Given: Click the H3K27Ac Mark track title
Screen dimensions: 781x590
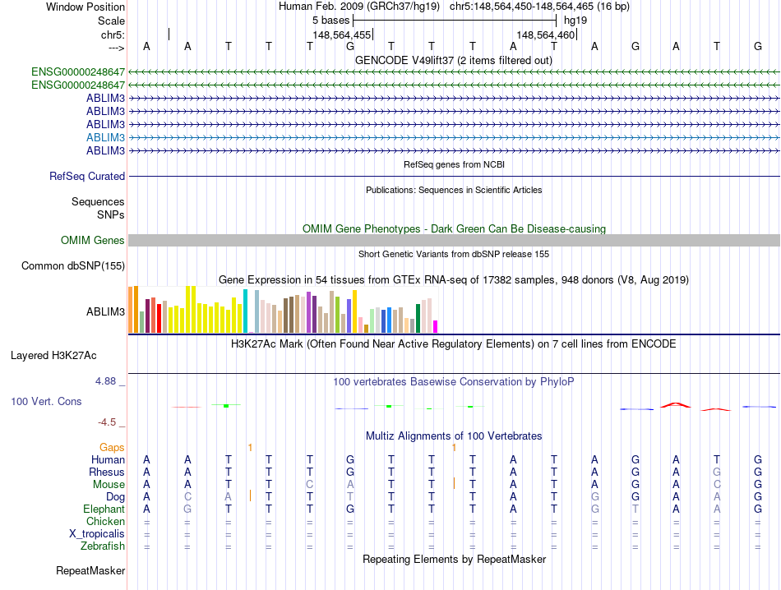Looking at the screenshot, I should 454,344.
